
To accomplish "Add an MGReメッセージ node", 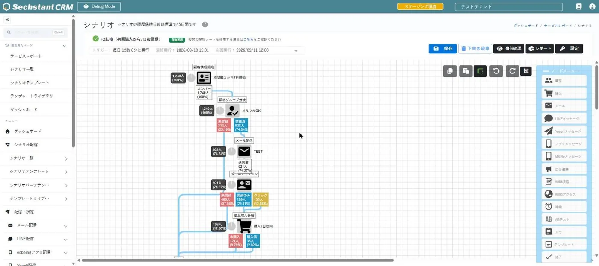I will point(564,156).
